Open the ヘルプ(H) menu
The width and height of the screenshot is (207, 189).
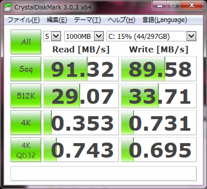121,20
